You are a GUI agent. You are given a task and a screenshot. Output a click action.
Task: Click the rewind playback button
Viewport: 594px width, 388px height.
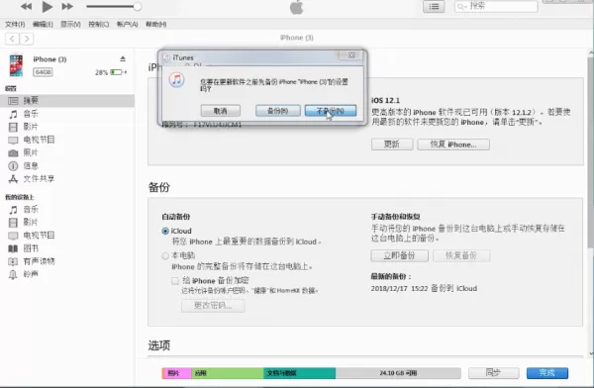coord(26,6)
